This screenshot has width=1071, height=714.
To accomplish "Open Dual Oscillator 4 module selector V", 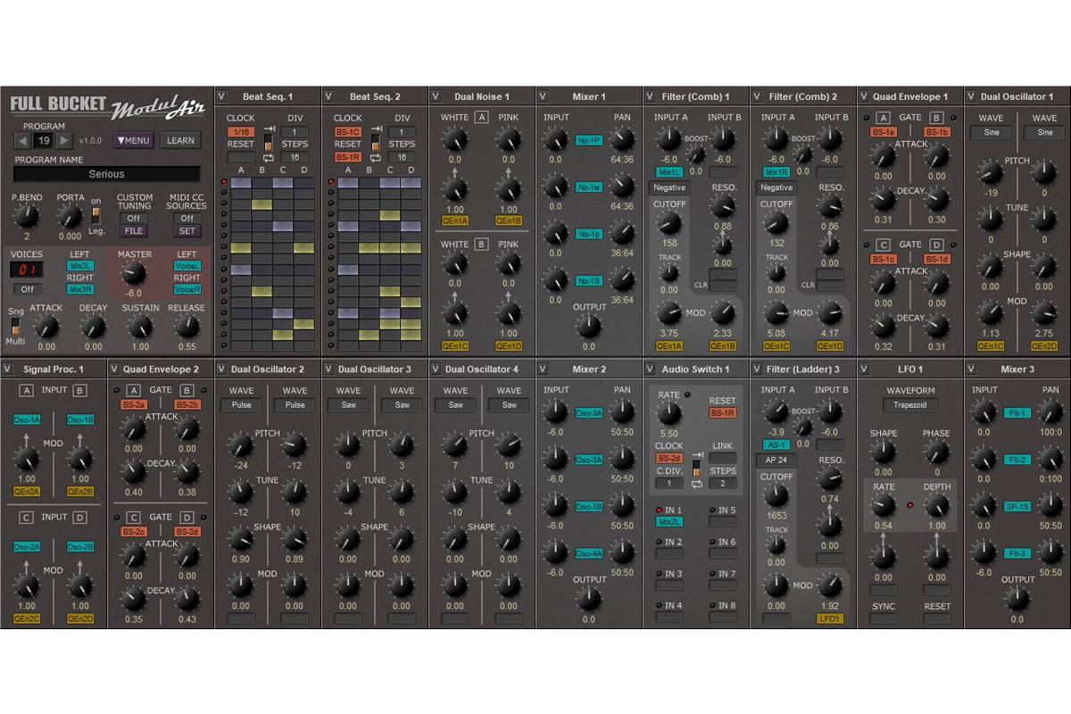I will click(x=436, y=369).
